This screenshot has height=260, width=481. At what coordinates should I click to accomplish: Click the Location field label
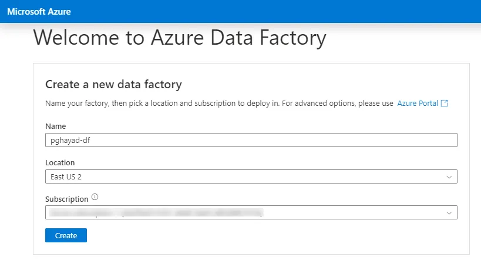click(60, 163)
